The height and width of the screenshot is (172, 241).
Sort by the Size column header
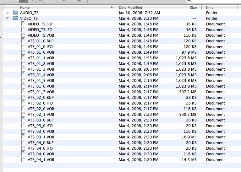(x=186, y=7)
